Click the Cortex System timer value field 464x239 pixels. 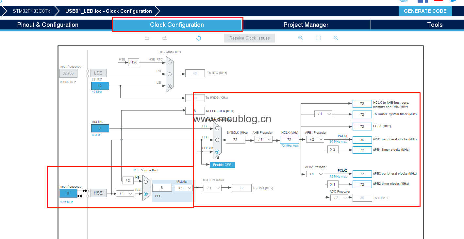[x=362, y=114]
